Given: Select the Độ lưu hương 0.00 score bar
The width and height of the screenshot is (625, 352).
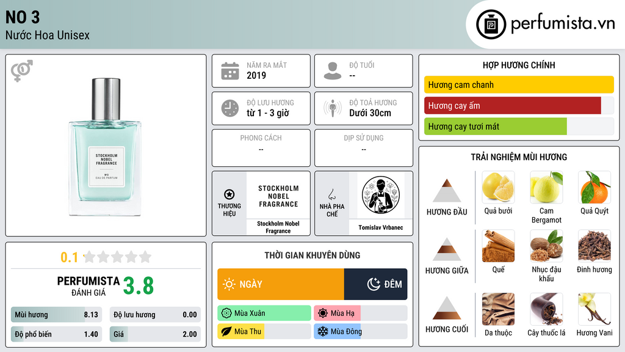Looking at the screenshot, I should pos(155,315).
